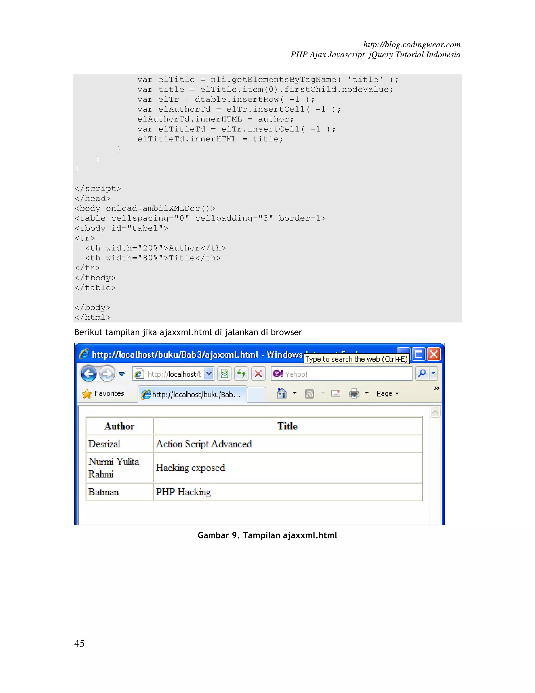Viewport: 535px width, 693px height.
Task: Click the browser Back arrow button
Action: tap(89, 373)
